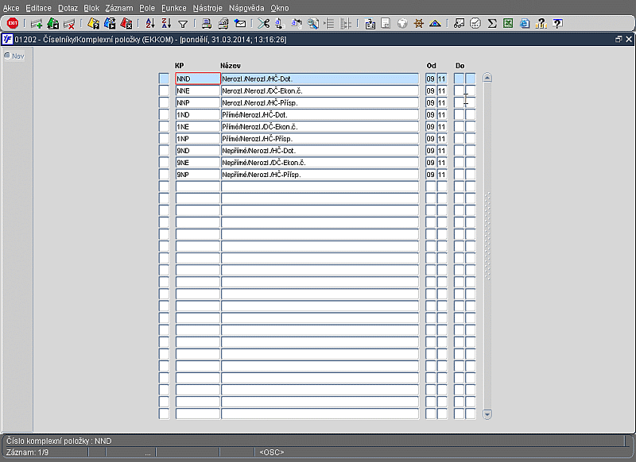The height and width of the screenshot is (462, 636).
Task: Click the cancel query icon with X
Action: coord(126,24)
